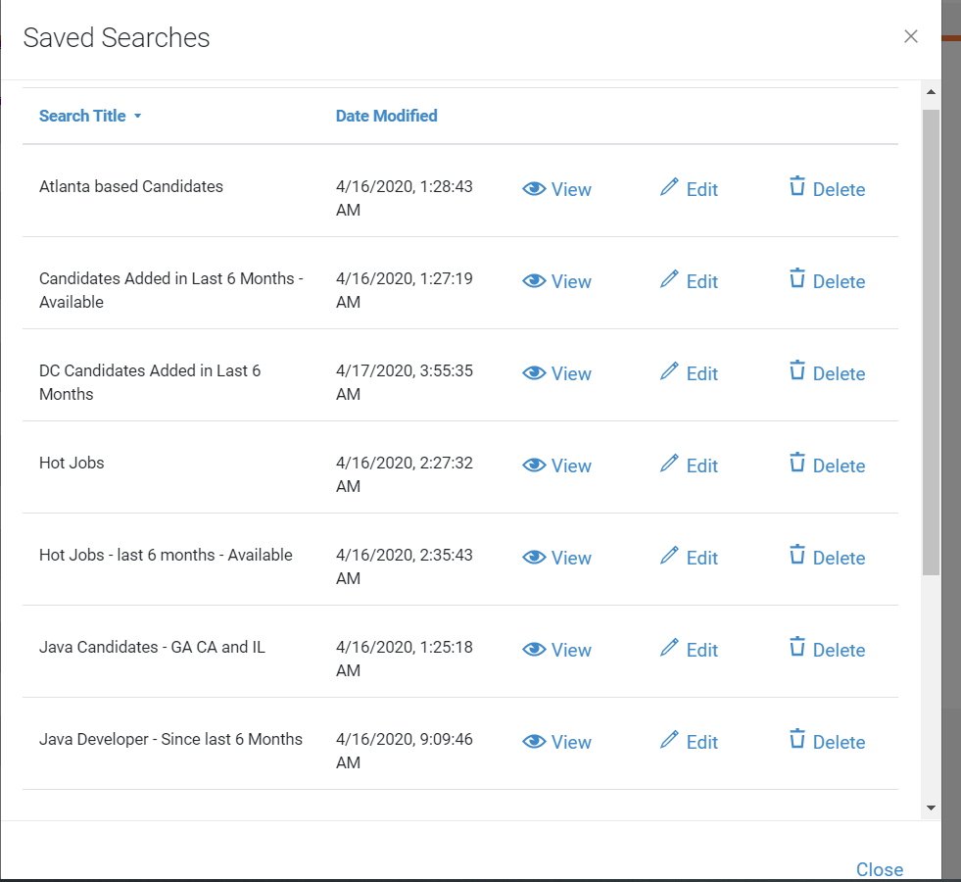Image resolution: width=961 pixels, height=882 pixels.
Task: Click the Search Title column header
Action: click(82, 116)
